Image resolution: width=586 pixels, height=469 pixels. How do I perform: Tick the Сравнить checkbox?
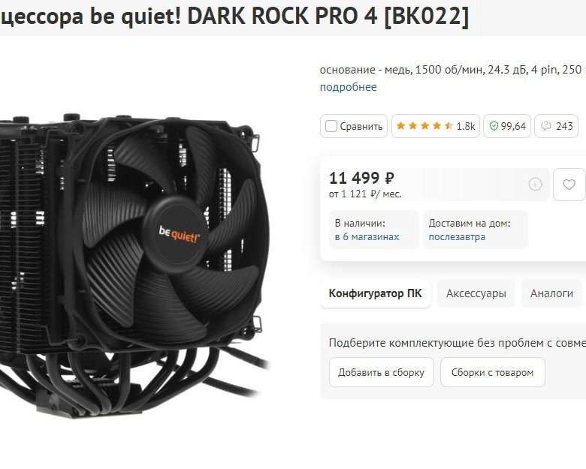[331, 126]
